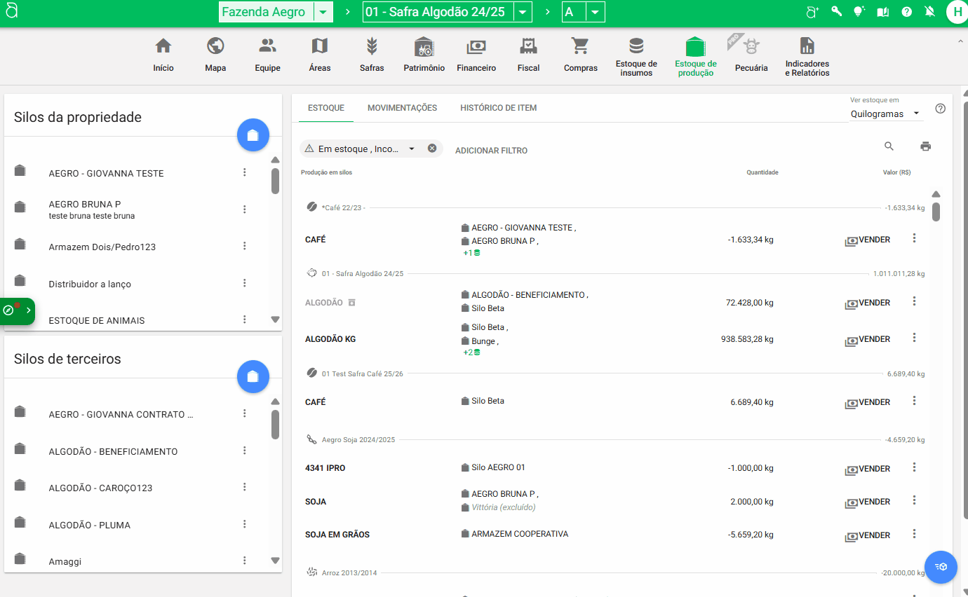Open the Safra Algodão 24/25 dropdown
This screenshot has height=597, width=968.
(523, 12)
